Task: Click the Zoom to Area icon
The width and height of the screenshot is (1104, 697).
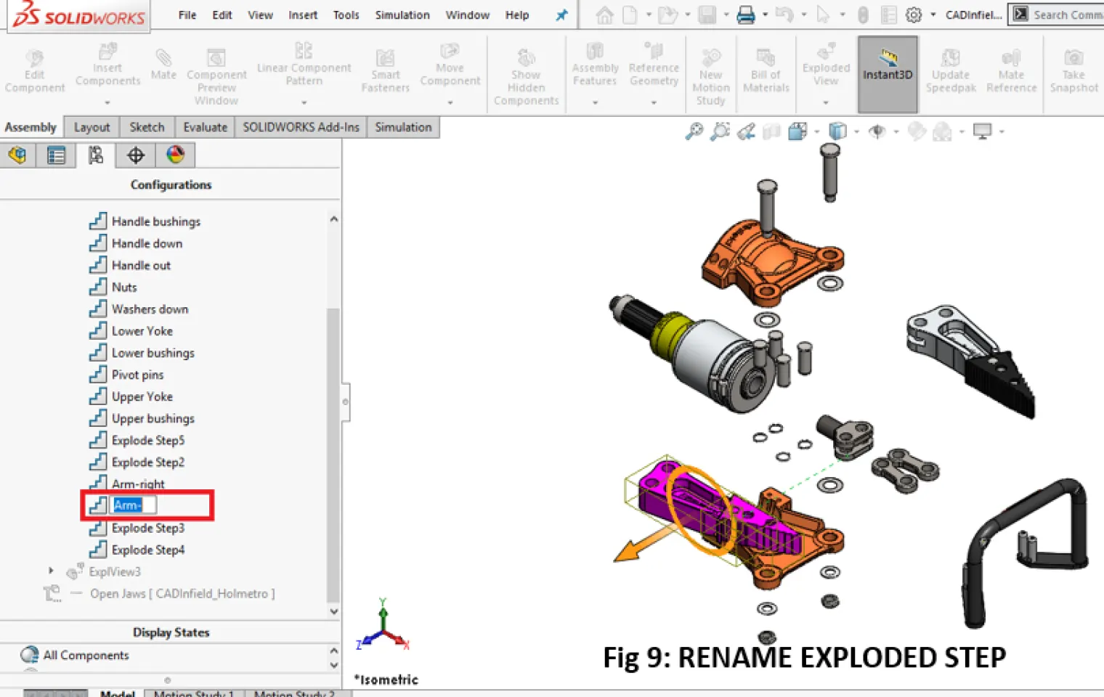Action: tap(720, 131)
